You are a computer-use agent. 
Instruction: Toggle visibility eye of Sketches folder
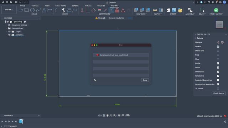[9, 35]
